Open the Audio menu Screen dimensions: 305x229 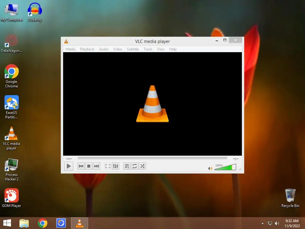click(104, 49)
